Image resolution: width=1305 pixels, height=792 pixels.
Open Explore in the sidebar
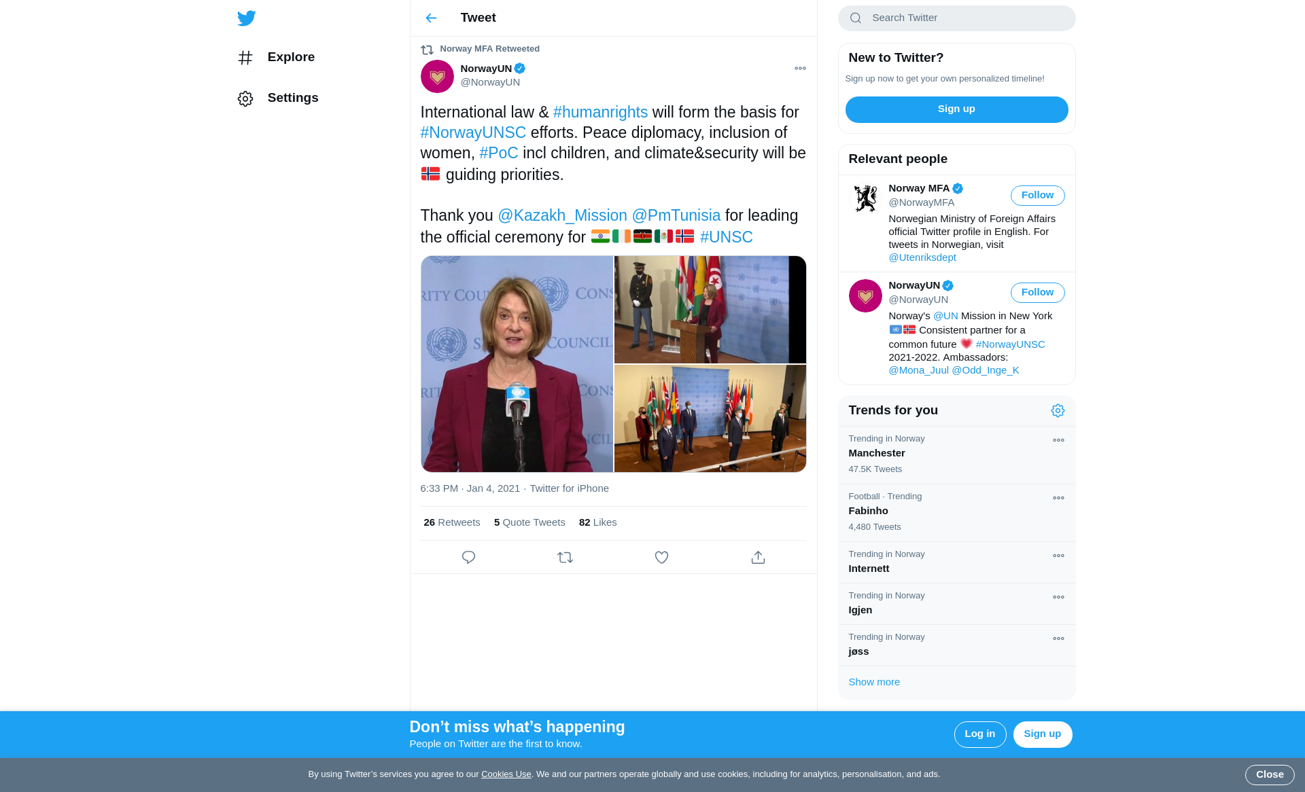290,57
